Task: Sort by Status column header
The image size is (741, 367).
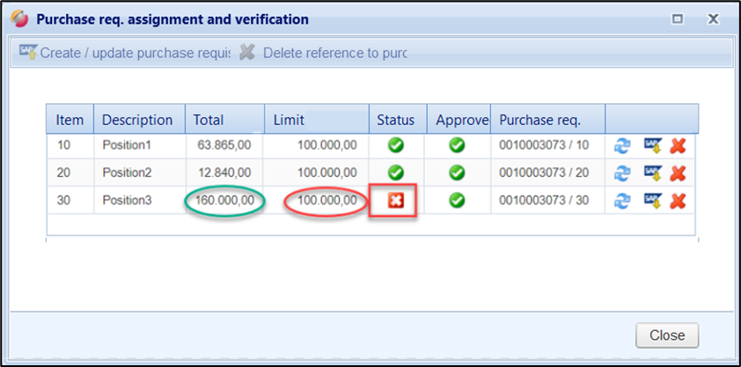Action: [x=398, y=119]
